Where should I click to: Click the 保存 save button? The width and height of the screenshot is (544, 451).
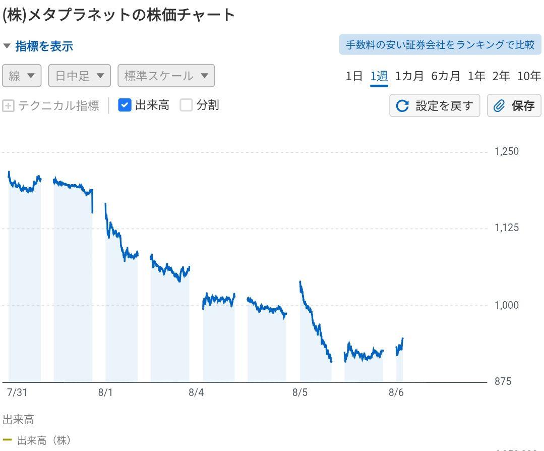[x=514, y=106]
